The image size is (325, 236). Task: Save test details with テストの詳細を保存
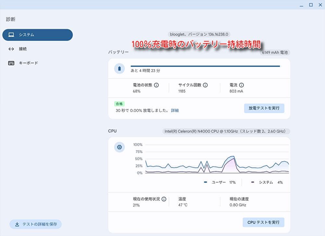[x=35, y=224]
